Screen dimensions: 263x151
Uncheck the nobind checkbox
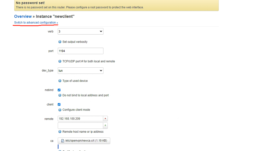pos(59,90)
